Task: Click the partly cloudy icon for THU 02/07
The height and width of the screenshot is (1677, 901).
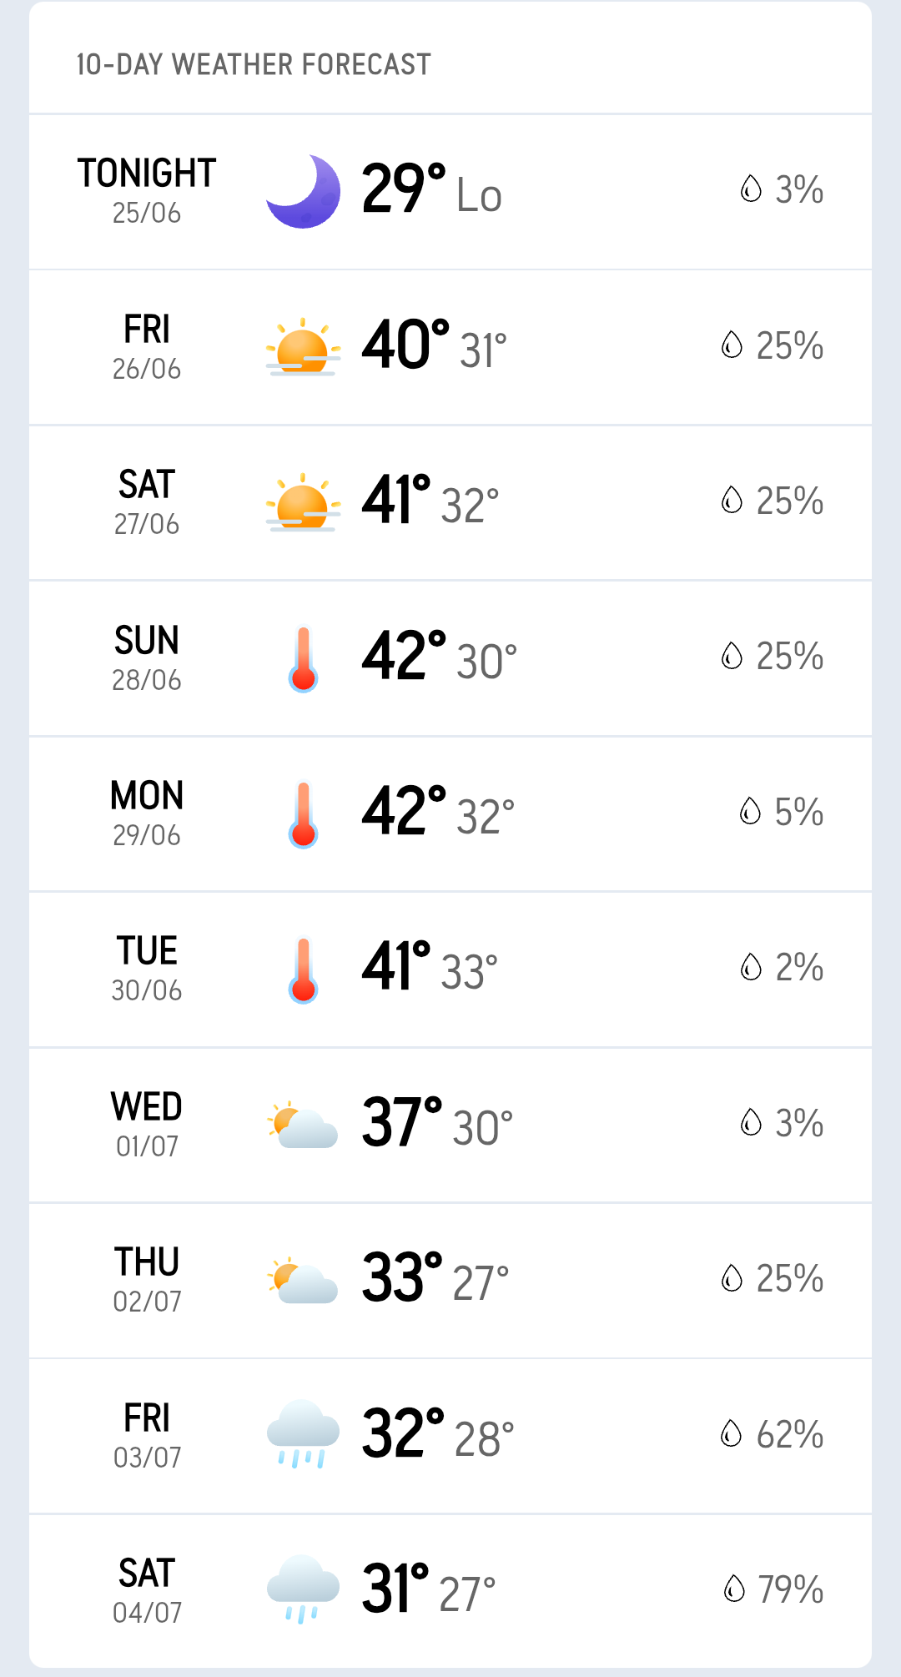Action: [303, 1280]
